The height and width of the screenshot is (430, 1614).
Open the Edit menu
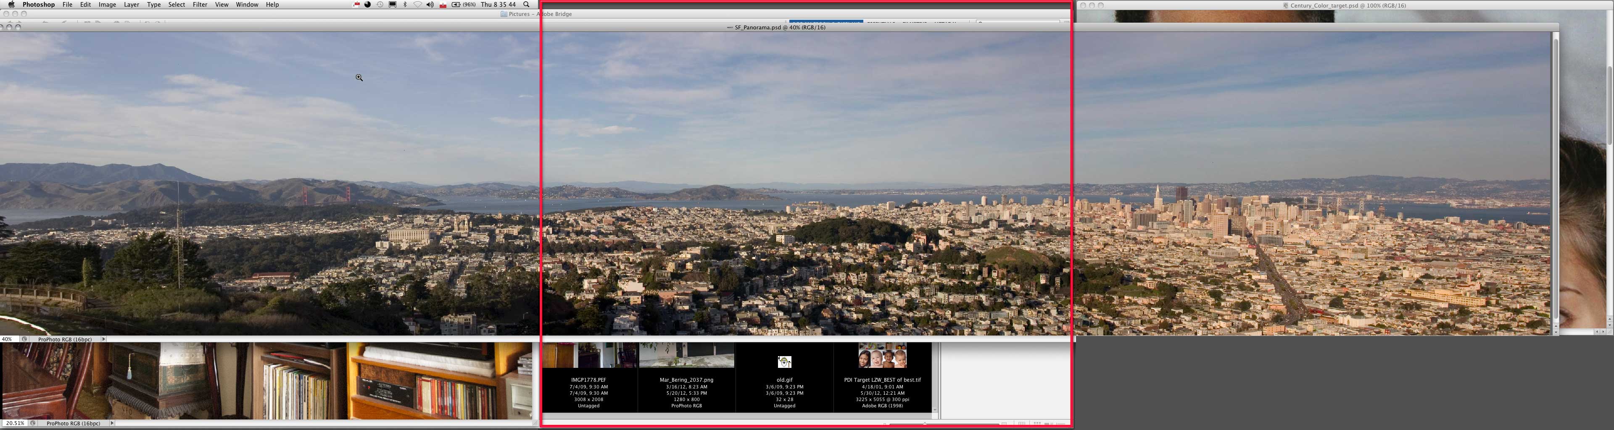tap(85, 4)
